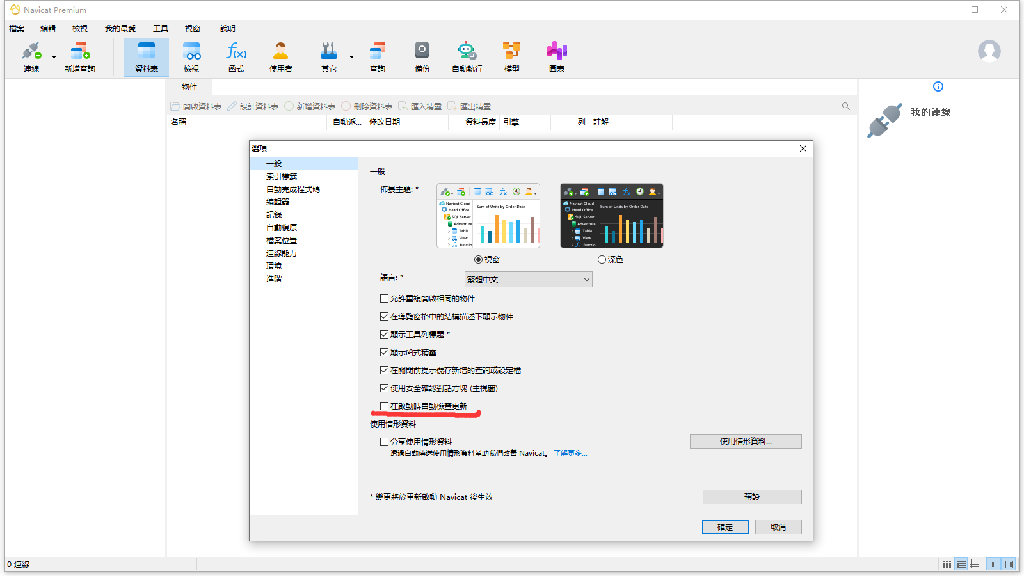Toggle 在導覽窗格中的結構描述下顯示物件 checkbox
Image resolution: width=1024 pixels, height=576 pixels.
tap(384, 316)
